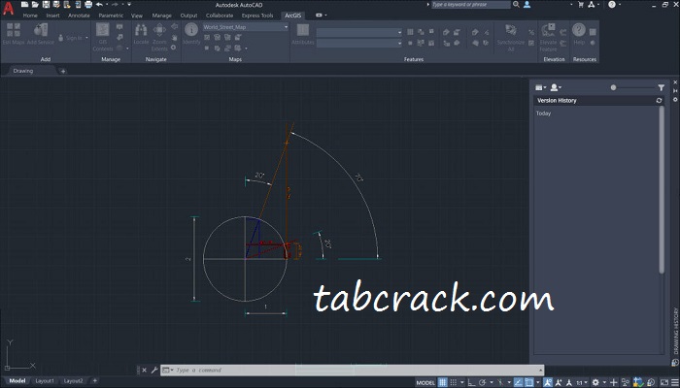This screenshot has width=680, height=388.
Task: Switch to the Layout2 tab
Action: 73,381
